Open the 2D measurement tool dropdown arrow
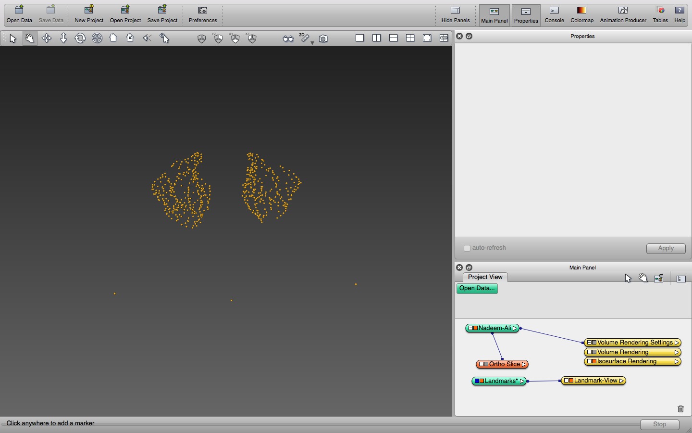 point(312,43)
